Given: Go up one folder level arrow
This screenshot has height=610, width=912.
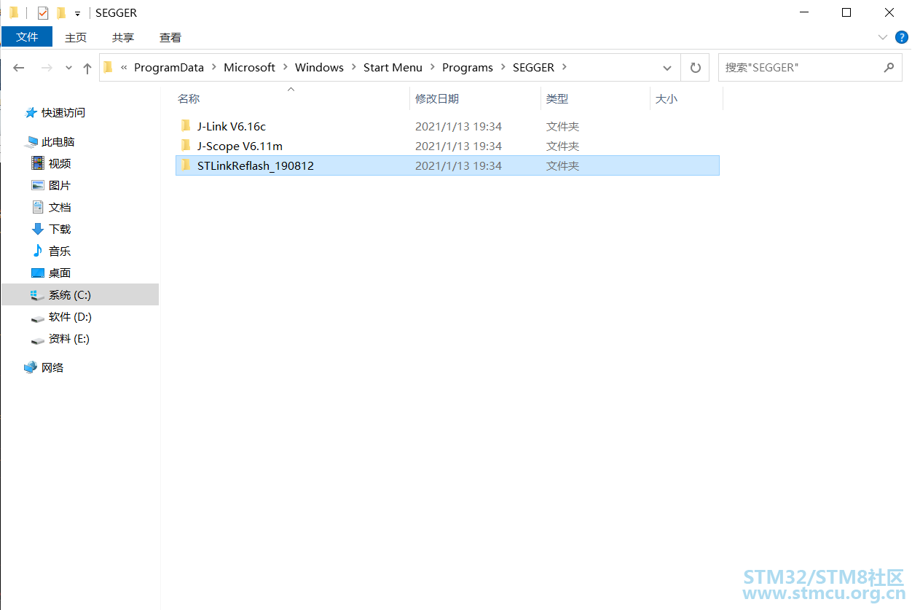Looking at the screenshot, I should click(x=87, y=68).
